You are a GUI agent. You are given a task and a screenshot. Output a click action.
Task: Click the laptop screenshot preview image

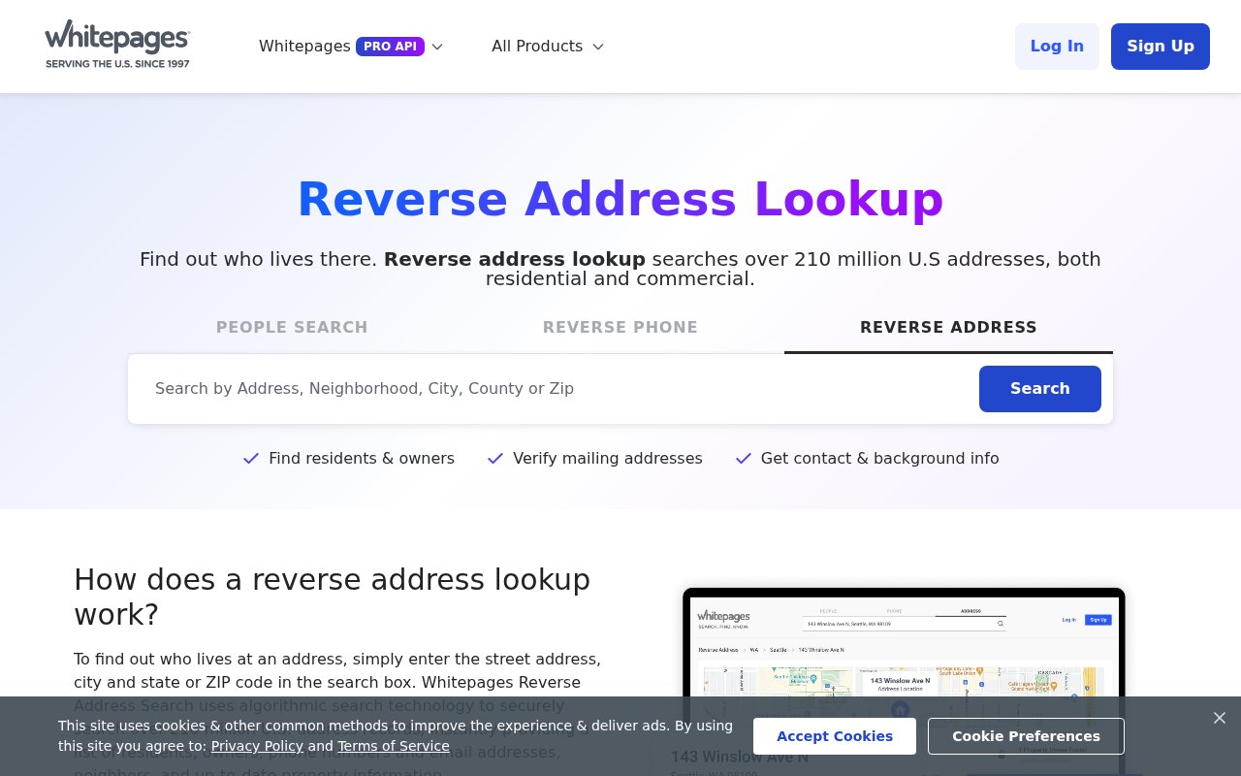904,681
